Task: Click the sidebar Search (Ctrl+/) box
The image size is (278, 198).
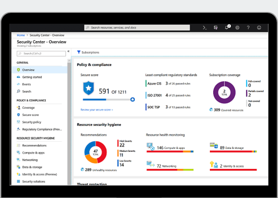Action: pos(41,54)
